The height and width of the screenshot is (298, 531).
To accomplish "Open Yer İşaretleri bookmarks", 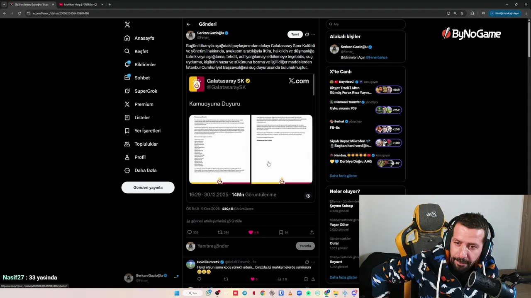I will tap(142, 131).
